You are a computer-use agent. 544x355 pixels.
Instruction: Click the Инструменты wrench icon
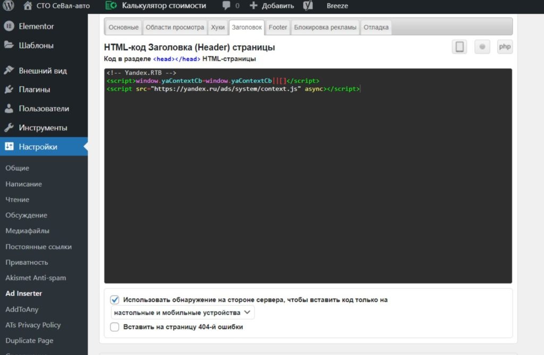[9, 127]
